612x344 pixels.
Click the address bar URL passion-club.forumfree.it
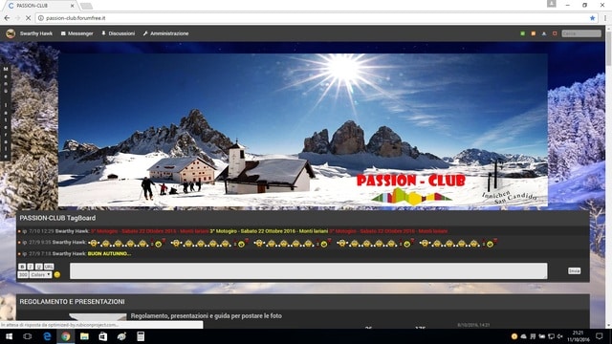click(76, 18)
